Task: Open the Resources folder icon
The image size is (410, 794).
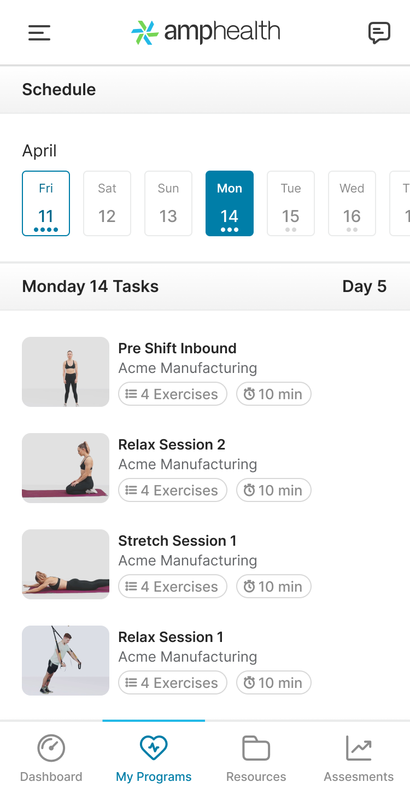Action: tap(256, 749)
